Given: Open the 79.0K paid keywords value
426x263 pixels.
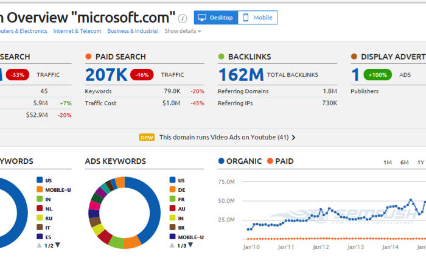Looking at the screenshot, I should (x=172, y=91).
